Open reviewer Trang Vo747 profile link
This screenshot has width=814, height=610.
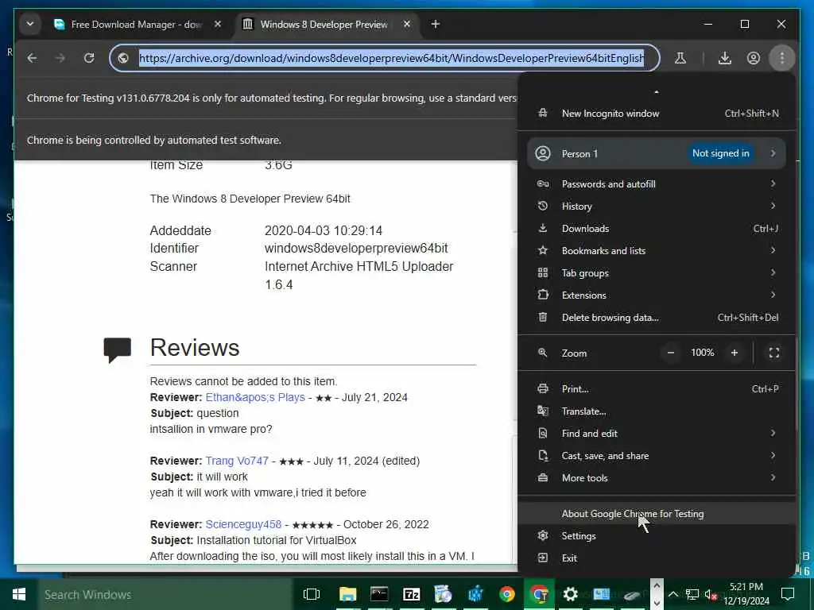tap(237, 461)
